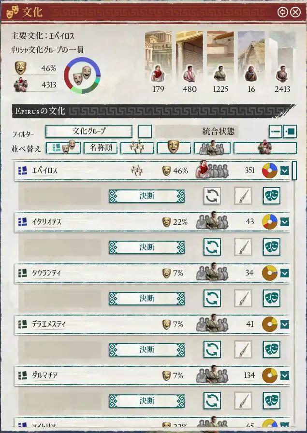Screen dimensions: 307x433
Task: Sort by the laurel column icon
Action: click(x=137, y=148)
